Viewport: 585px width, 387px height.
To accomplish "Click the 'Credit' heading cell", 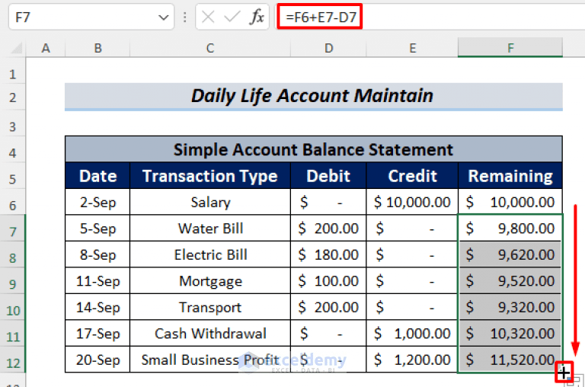I will coord(412,175).
